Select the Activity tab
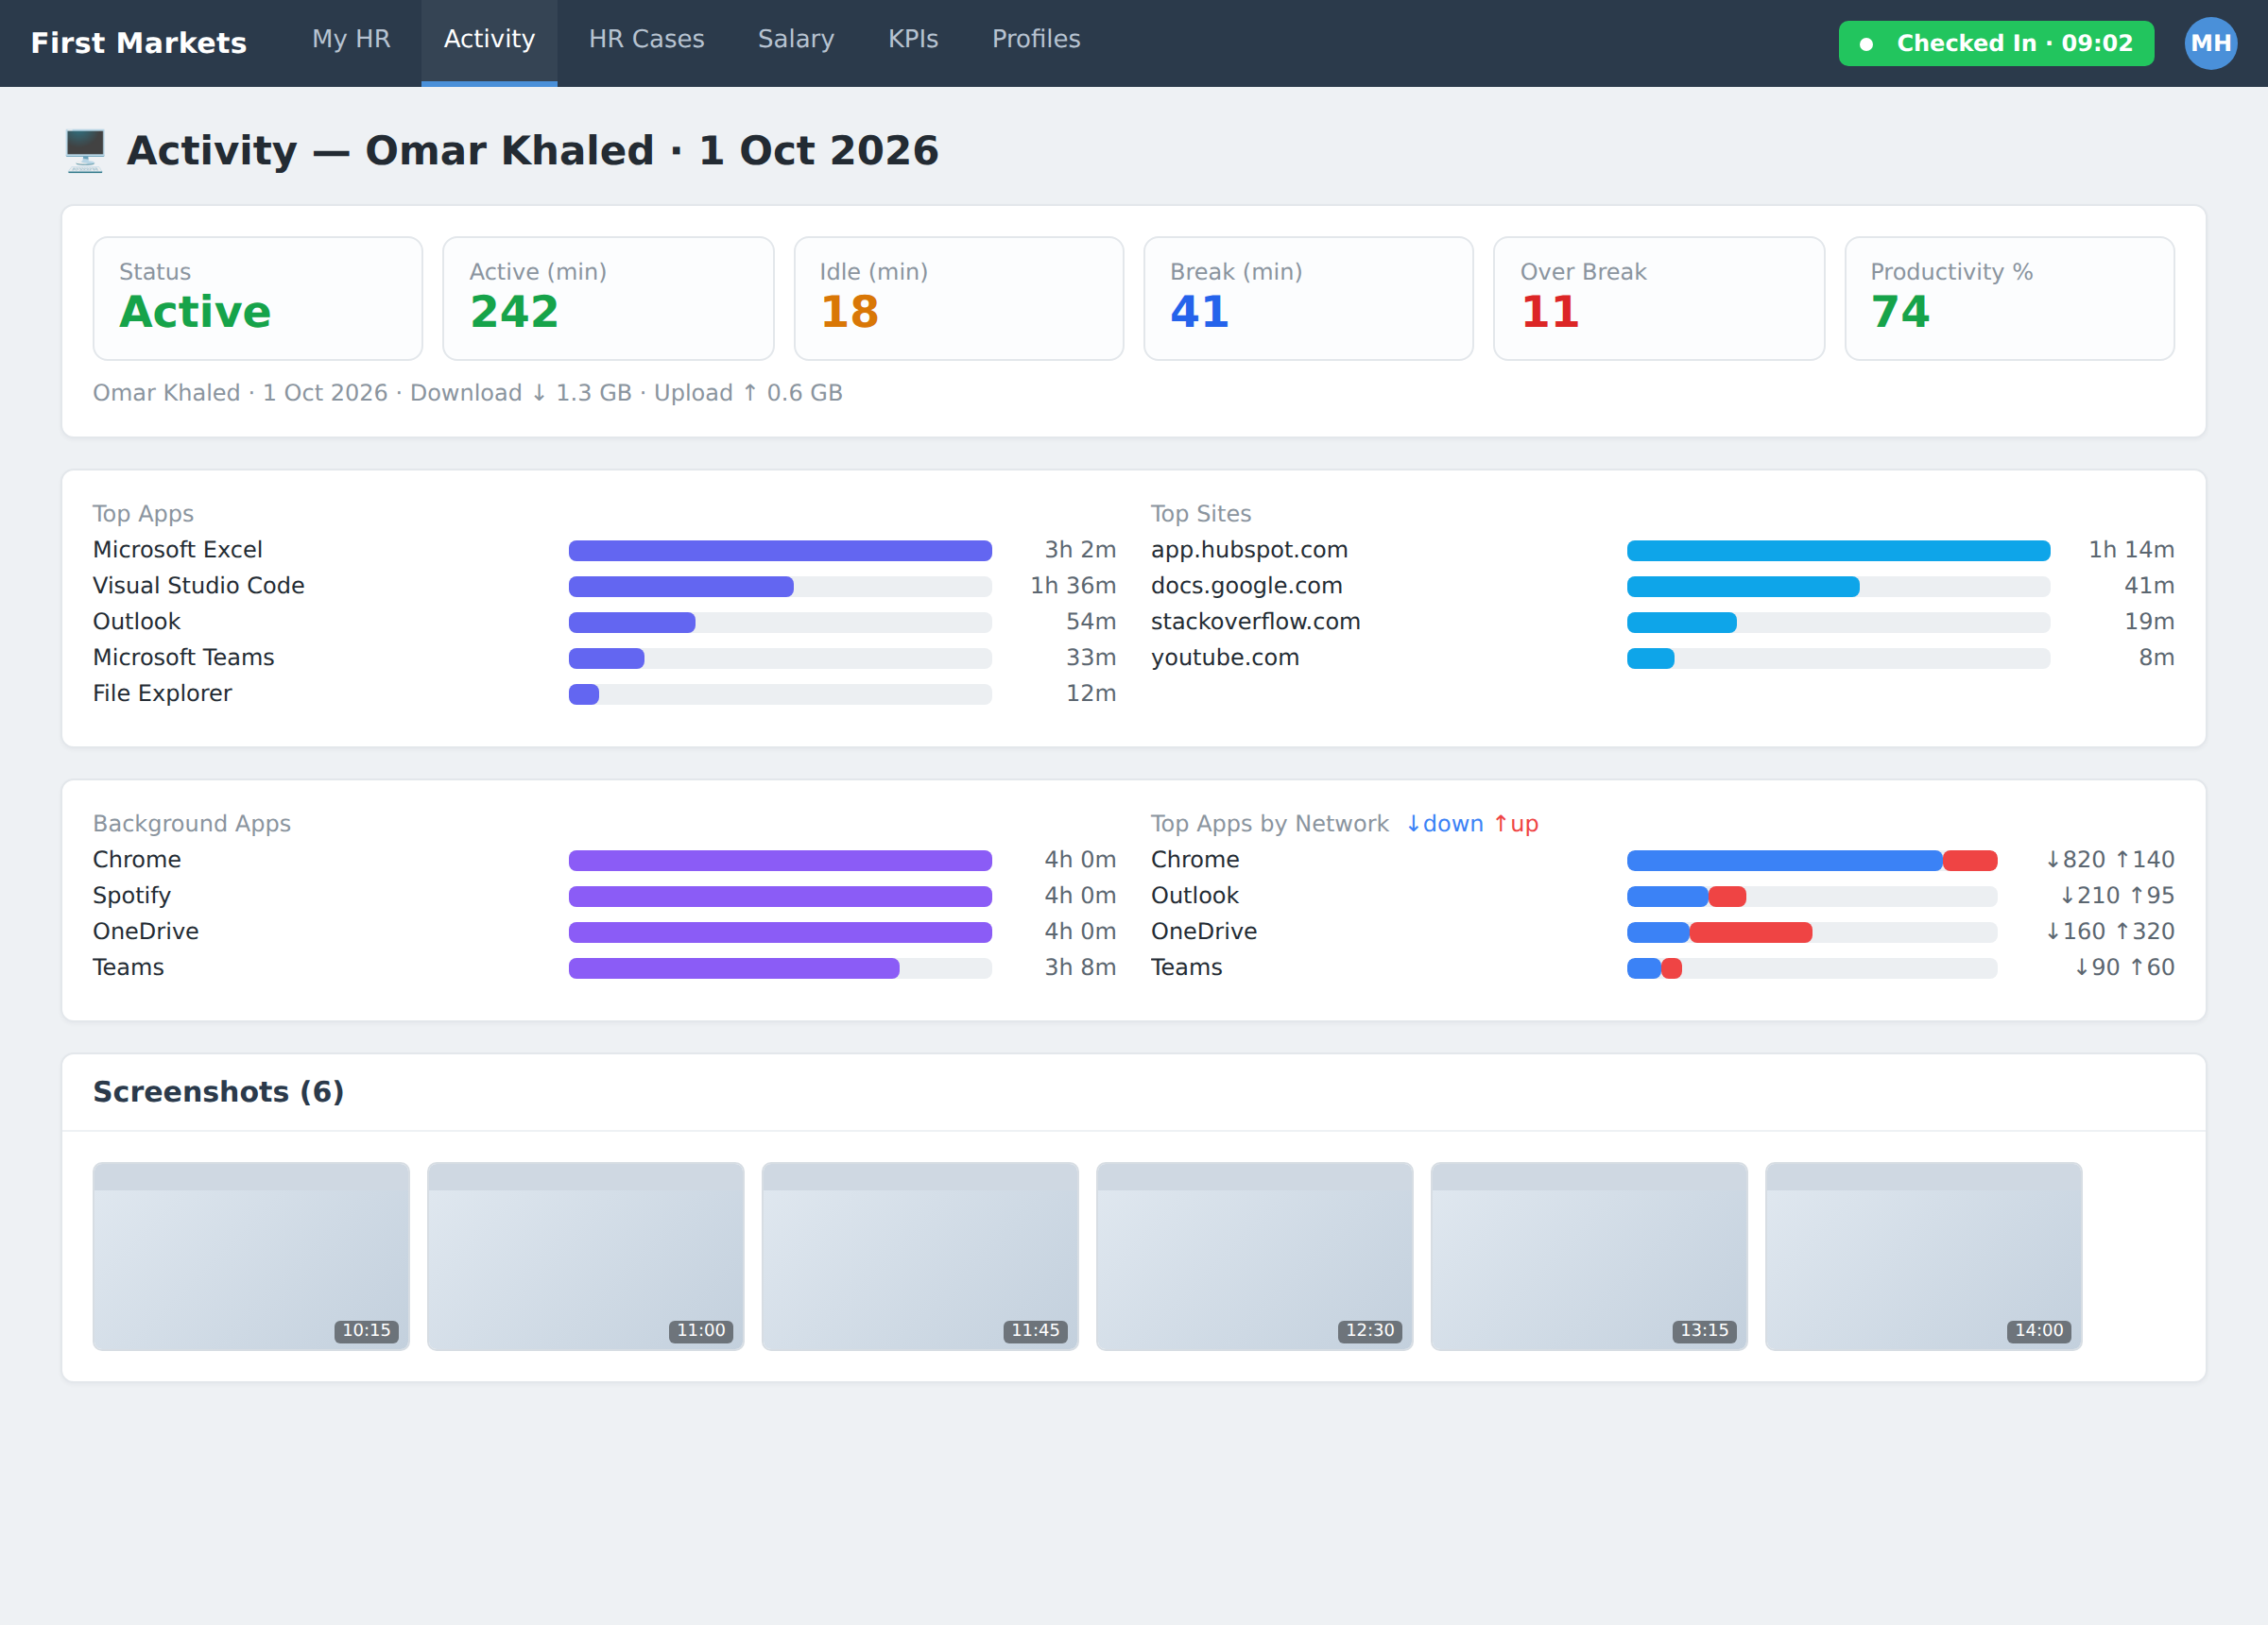The width and height of the screenshot is (2268, 1625). (489, 40)
